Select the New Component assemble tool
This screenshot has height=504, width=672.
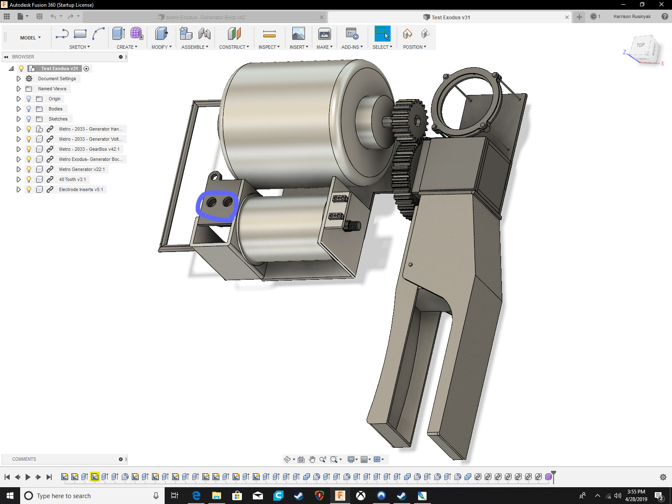point(186,34)
